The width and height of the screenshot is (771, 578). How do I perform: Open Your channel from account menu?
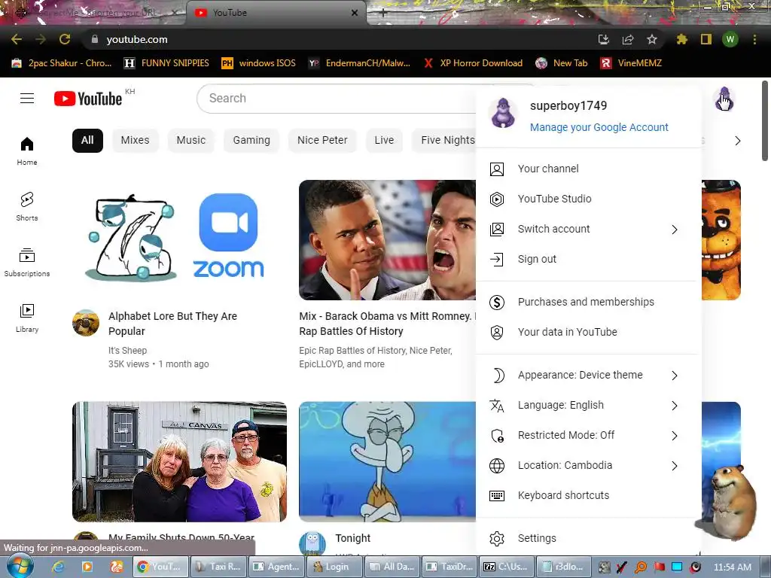tap(589, 169)
